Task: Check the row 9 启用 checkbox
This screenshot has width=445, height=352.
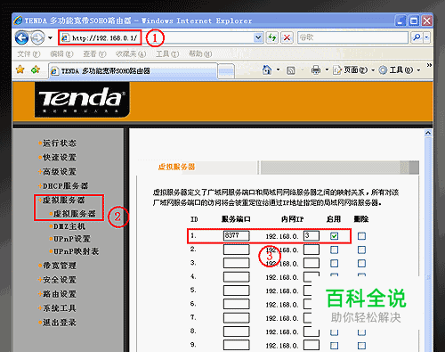Action: [335, 346]
